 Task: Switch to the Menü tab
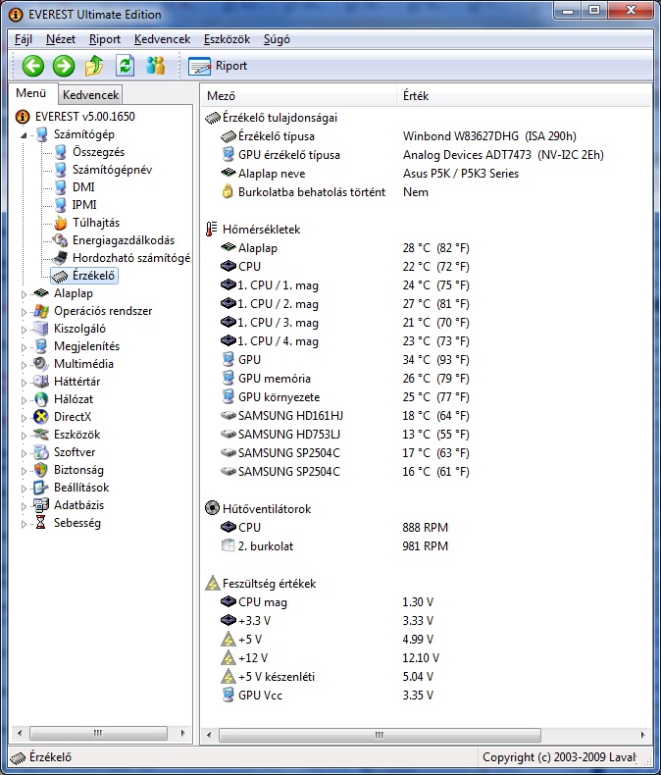(30, 93)
